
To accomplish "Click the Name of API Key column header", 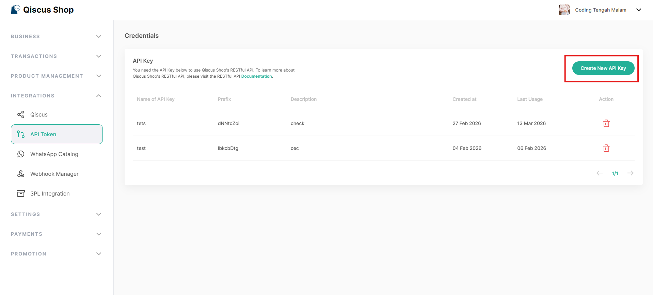I will coord(156,99).
